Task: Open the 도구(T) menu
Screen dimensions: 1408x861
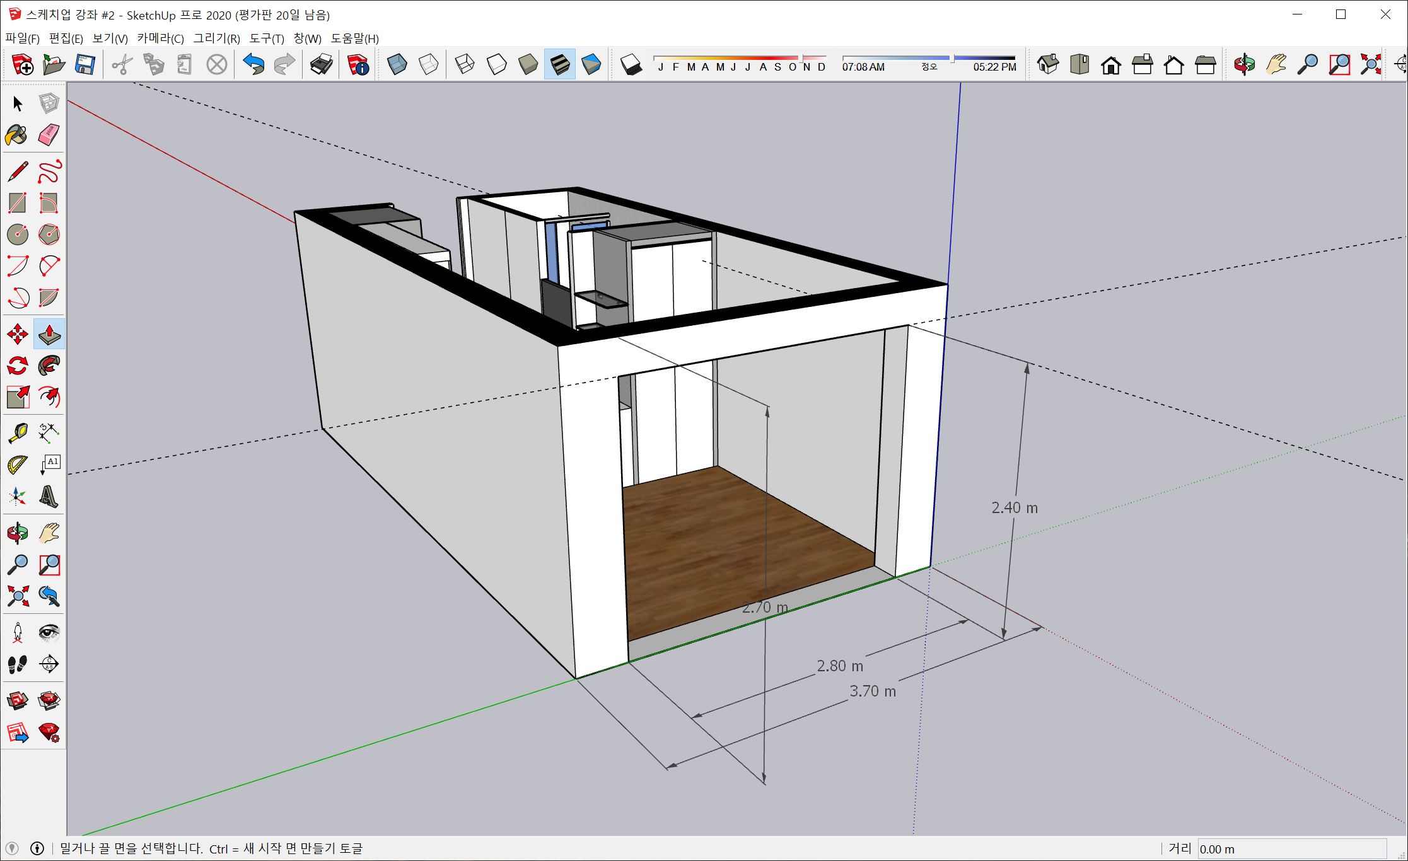Action: tap(267, 38)
